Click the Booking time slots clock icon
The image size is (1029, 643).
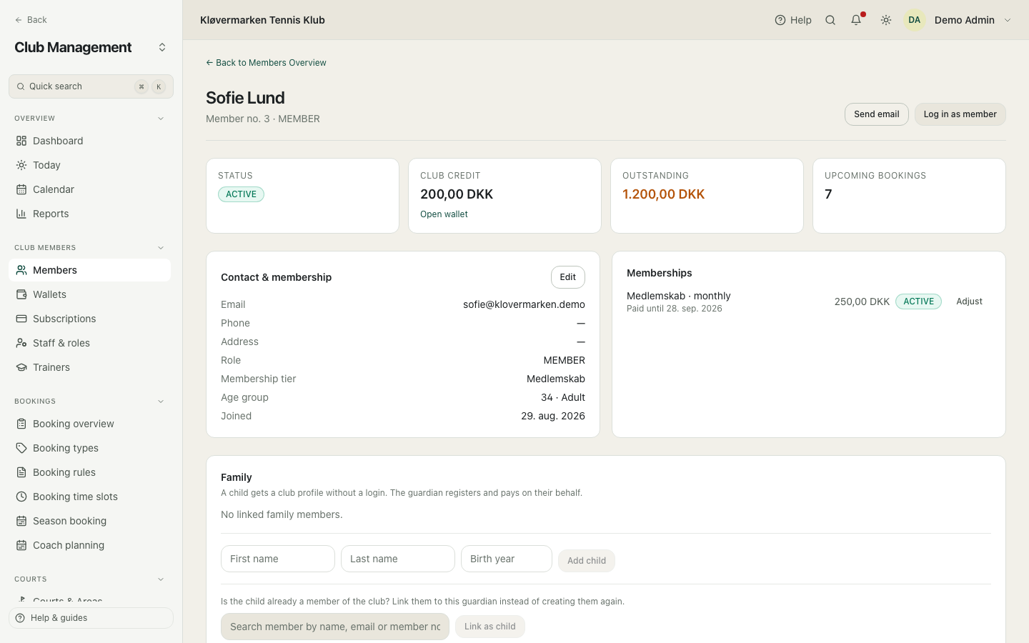21,497
